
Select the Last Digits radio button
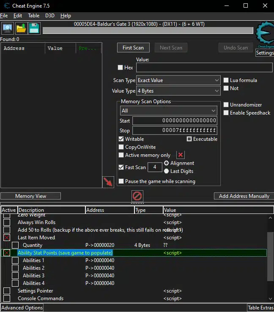click(166, 171)
